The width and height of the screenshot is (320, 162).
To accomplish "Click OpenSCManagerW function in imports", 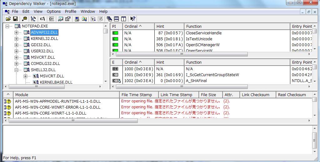I will click(x=202, y=45).
